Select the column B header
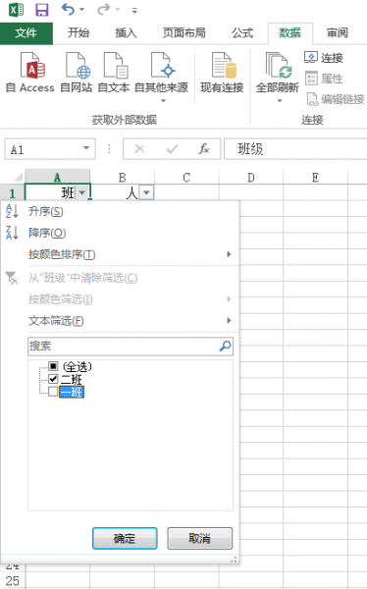 pos(122,177)
